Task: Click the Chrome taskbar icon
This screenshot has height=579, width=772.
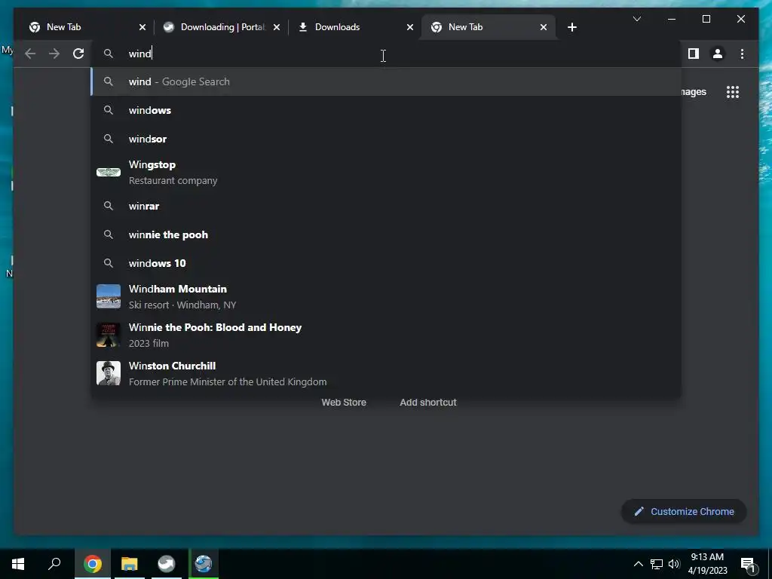Action: coord(93,564)
